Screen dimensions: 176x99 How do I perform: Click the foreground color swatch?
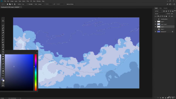click(x=2, y=80)
